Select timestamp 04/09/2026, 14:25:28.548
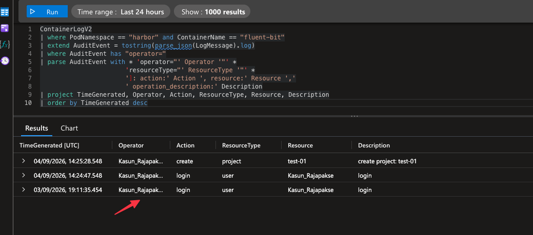 68,161
